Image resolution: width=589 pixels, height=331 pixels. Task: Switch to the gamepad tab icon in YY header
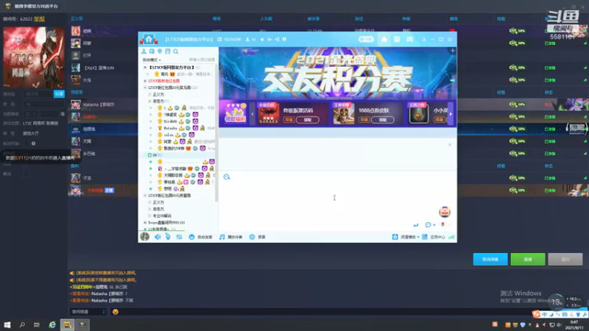click(410, 40)
